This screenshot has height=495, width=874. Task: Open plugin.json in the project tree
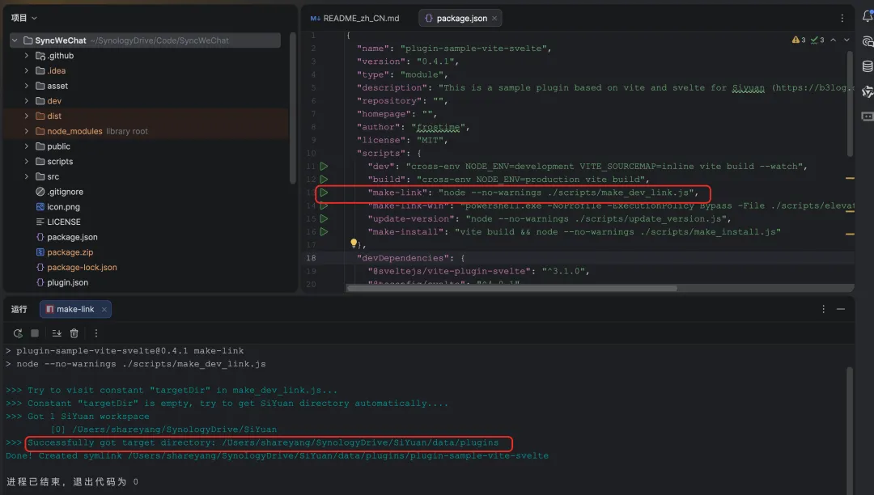(x=62, y=282)
